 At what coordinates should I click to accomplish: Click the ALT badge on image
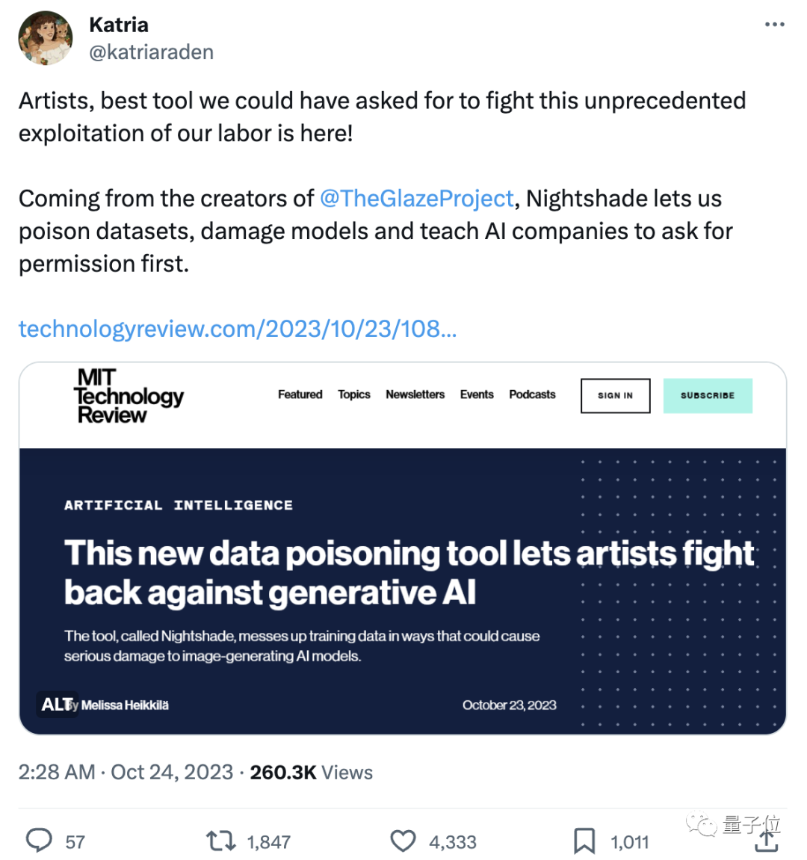(x=57, y=705)
